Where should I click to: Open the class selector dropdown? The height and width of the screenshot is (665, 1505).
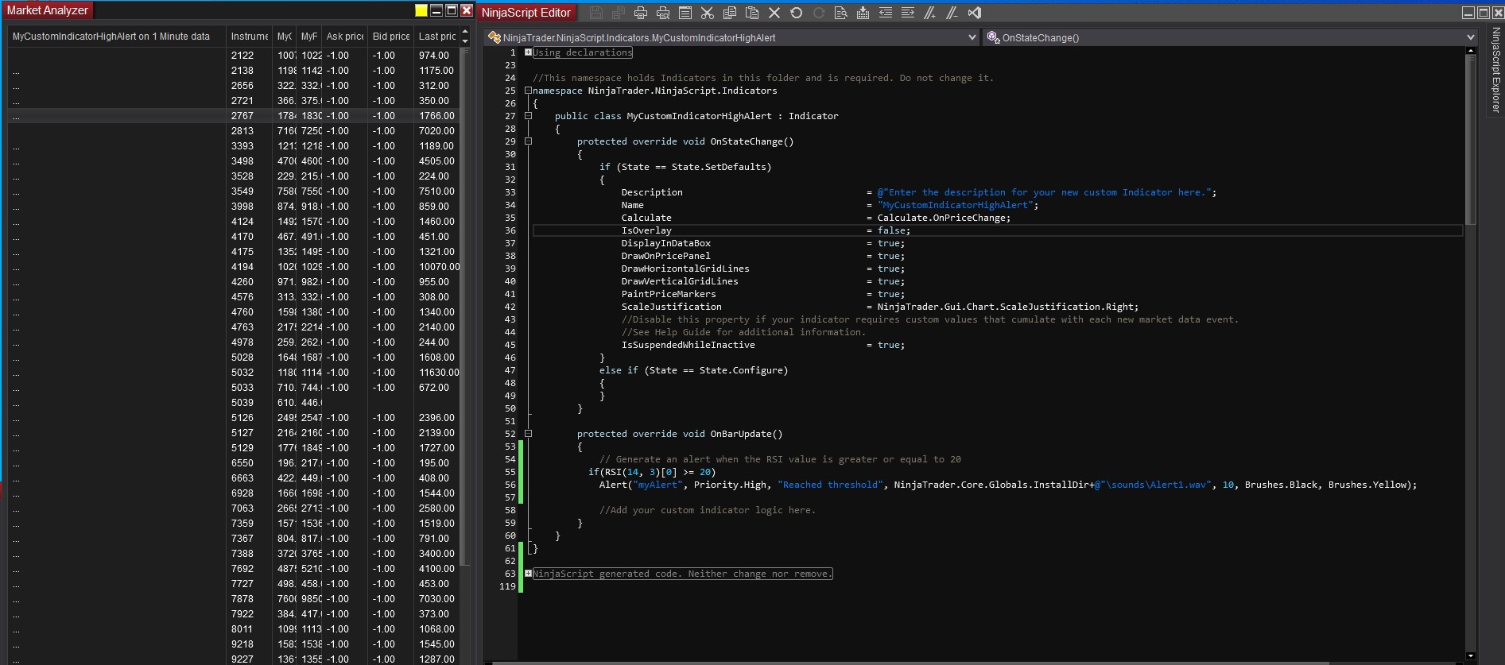click(972, 37)
